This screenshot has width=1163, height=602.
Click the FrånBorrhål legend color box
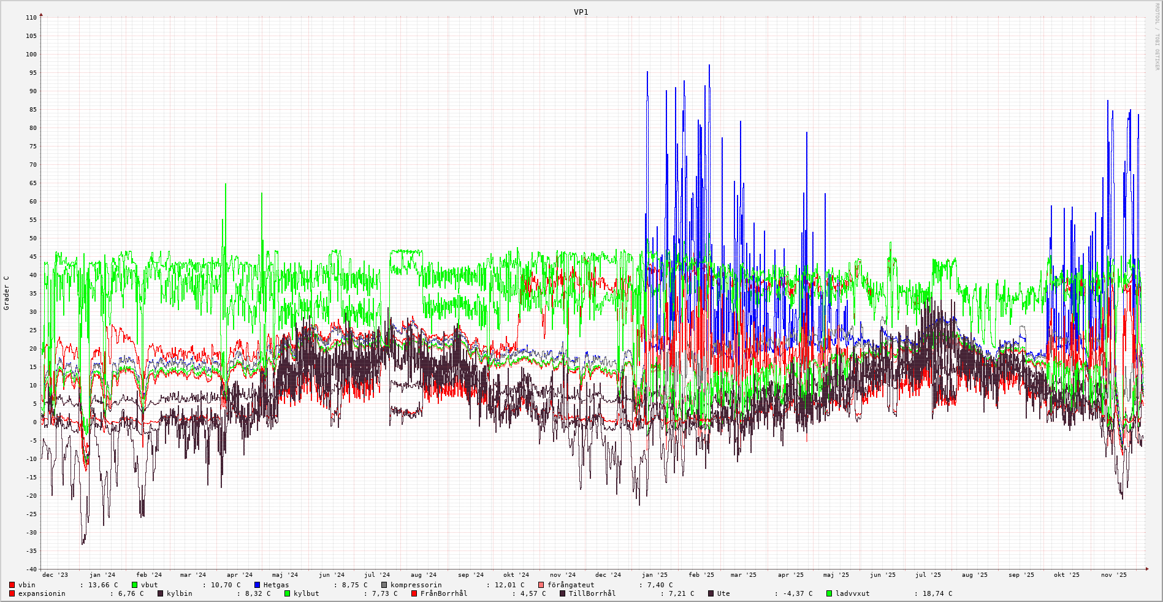point(414,593)
